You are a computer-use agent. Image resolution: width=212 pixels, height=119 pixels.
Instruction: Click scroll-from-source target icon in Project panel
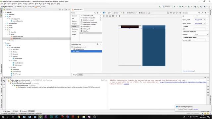tap(60, 10)
